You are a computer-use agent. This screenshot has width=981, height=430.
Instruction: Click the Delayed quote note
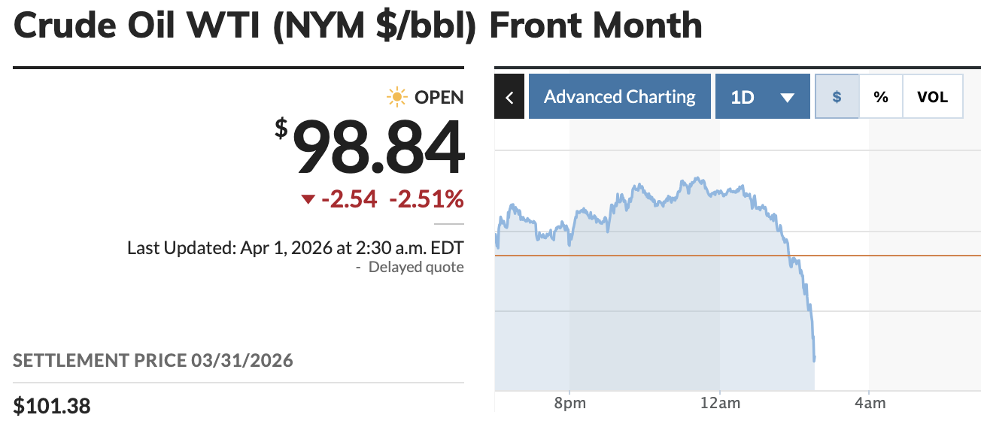pos(415,267)
